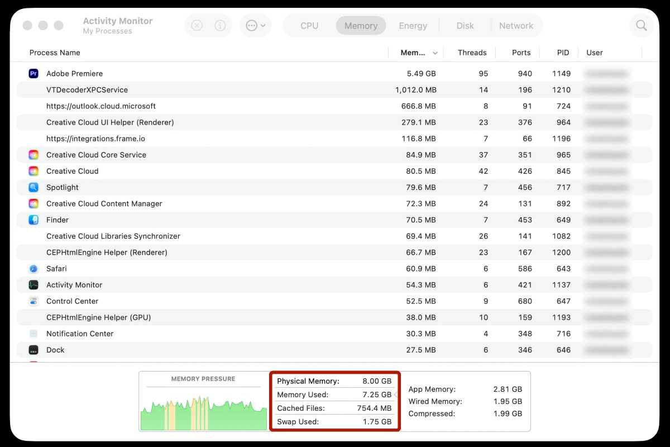Click the Safari compass icon in the list
The image size is (670, 447).
(33, 268)
